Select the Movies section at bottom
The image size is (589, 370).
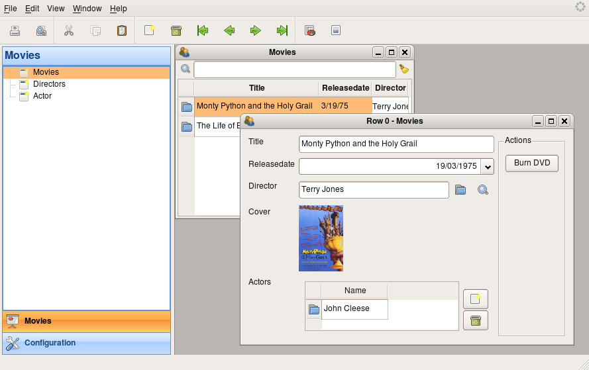[x=86, y=321]
